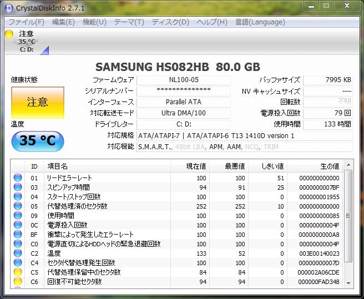
Task: Open the 編集(E) menu
Action: (63, 22)
